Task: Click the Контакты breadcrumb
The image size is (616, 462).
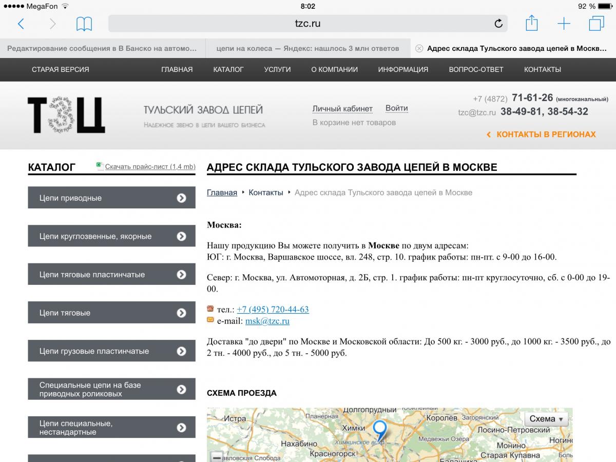Action: click(266, 192)
